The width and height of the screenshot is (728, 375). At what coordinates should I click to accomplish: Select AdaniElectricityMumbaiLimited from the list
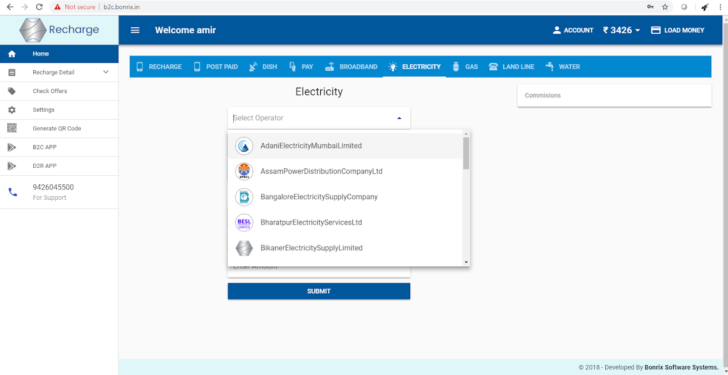[x=345, y=146]
